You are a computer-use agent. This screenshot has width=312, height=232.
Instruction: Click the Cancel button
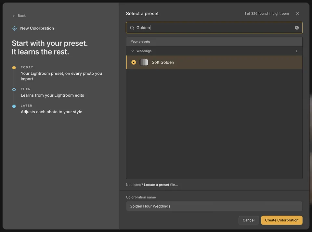[249, 220]
